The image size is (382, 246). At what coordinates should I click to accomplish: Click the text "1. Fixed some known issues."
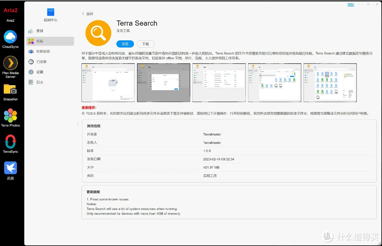click(108, 199)
